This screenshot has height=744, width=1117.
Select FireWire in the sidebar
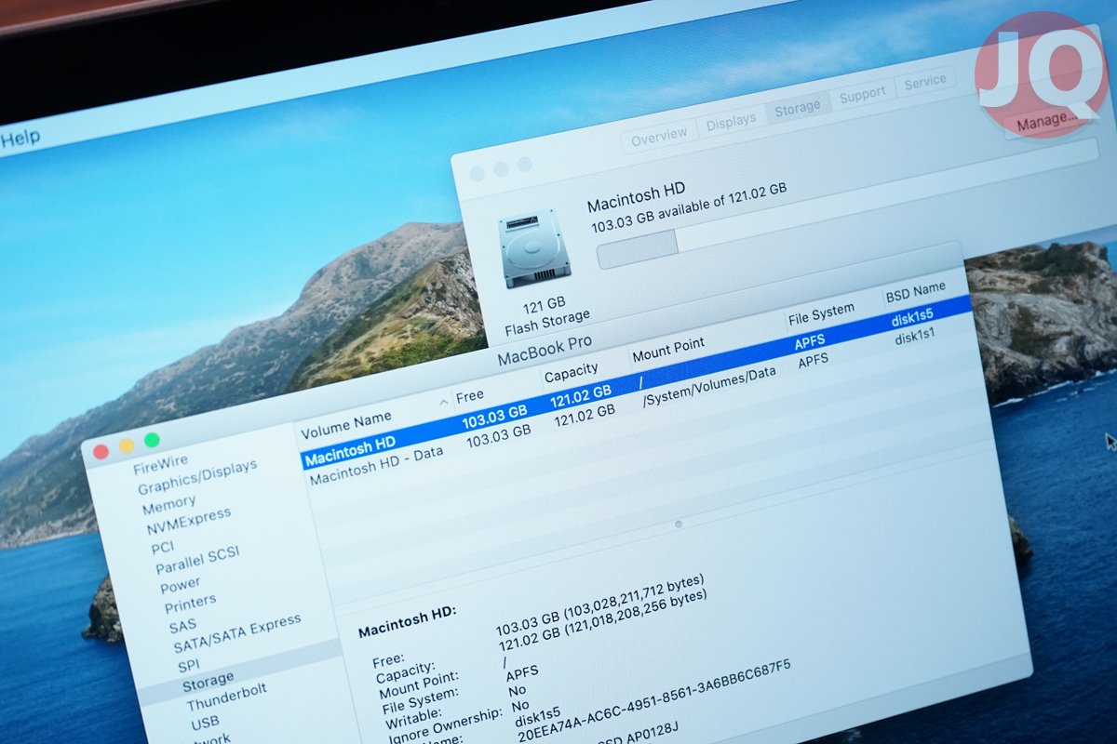pyautogui.click(x=160, y=465)
